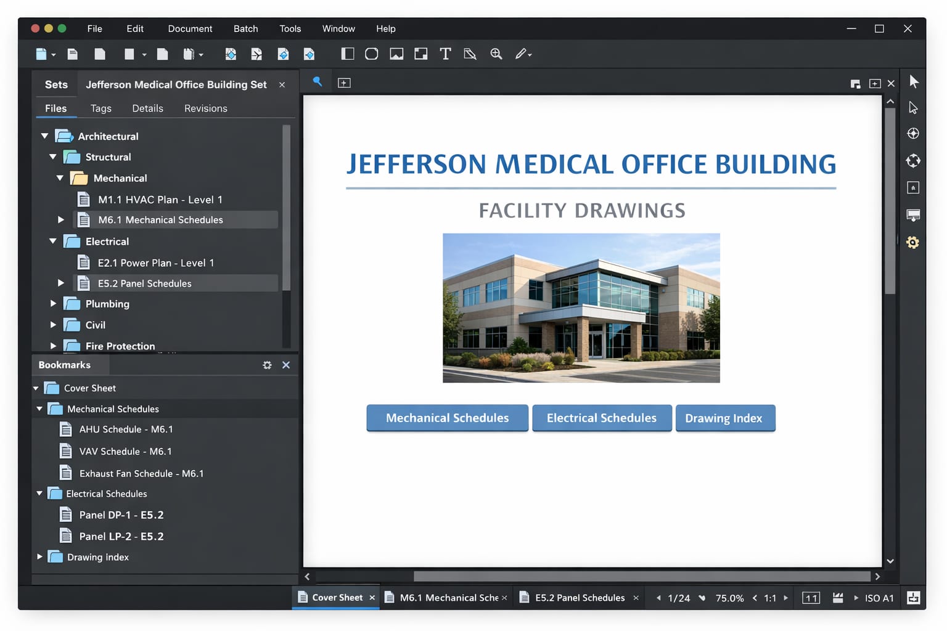Switch to the Revisions tab

point(205,108)
